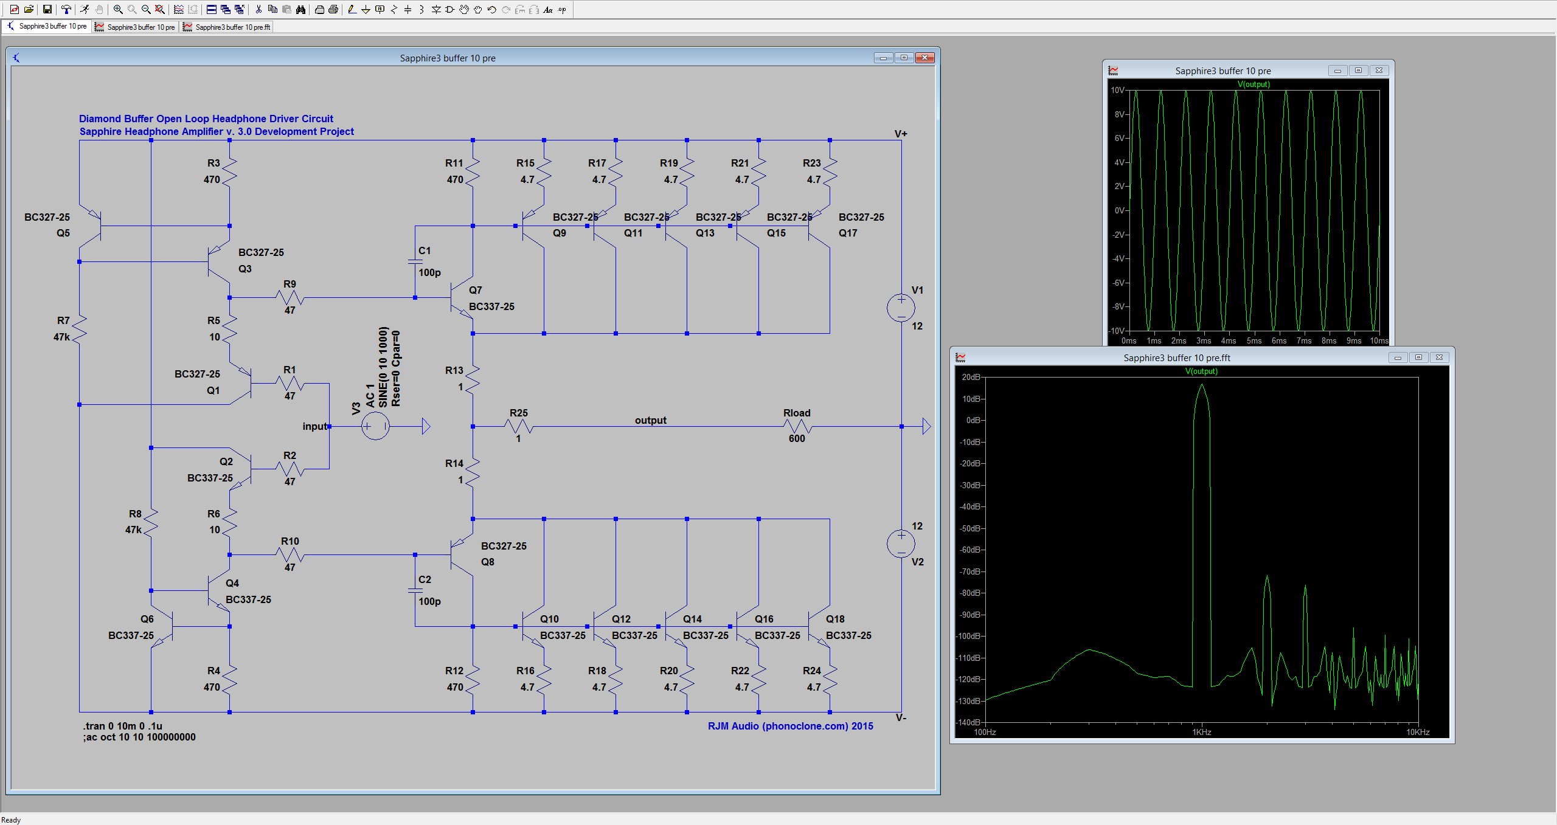Click the 'output' net label
This screenshot has height=825, width=1557.
tap(651, 420)
